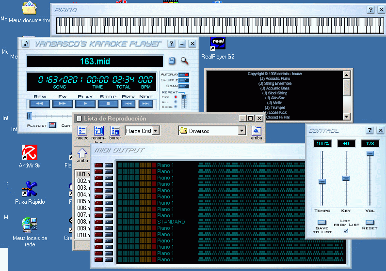Click the first Piano 1 instrument label

tap(165, 165)
